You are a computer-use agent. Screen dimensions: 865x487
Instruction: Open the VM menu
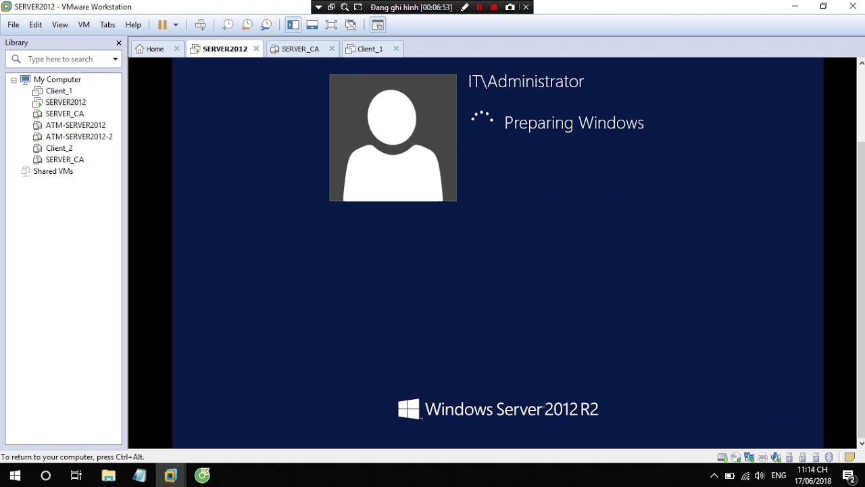coord(84,24)
